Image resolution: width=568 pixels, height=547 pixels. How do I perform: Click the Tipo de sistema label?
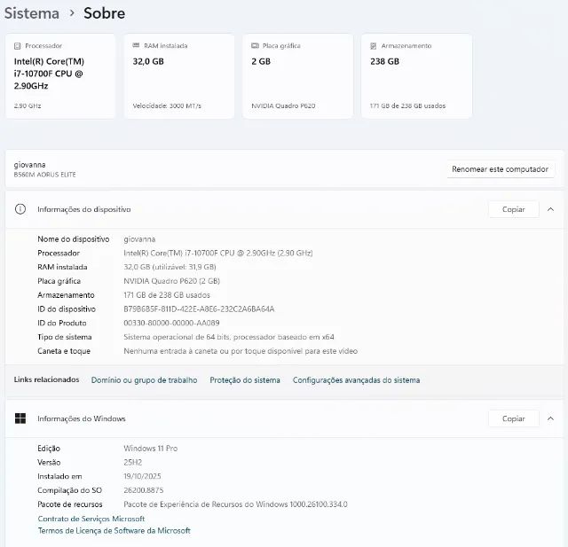point(65,337)
